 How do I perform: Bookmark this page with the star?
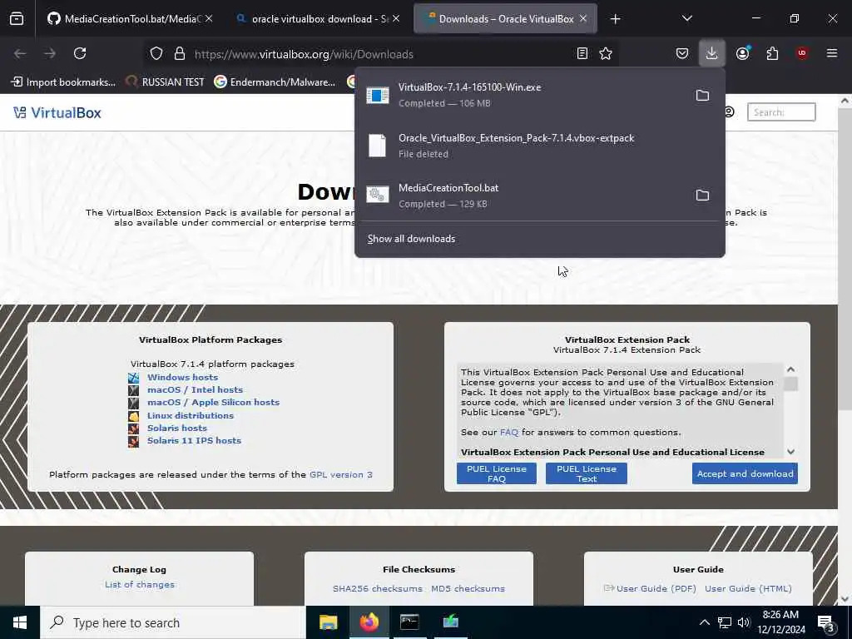(x=606, y=53)
